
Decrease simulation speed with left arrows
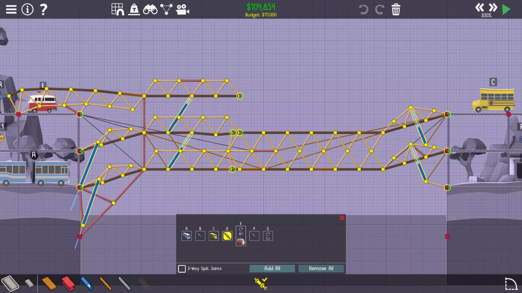[x=480, y=8]
